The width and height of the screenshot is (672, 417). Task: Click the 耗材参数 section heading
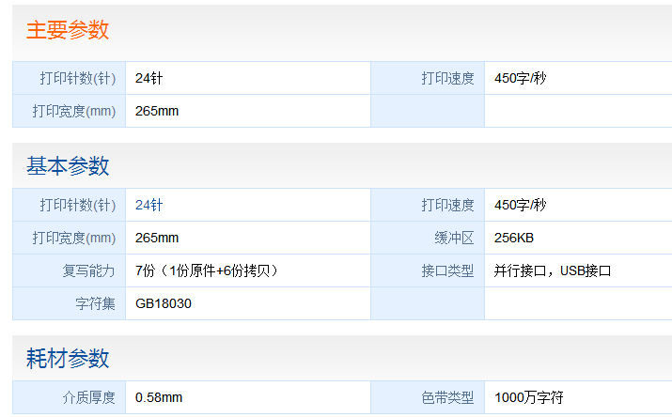coord(68,358)
